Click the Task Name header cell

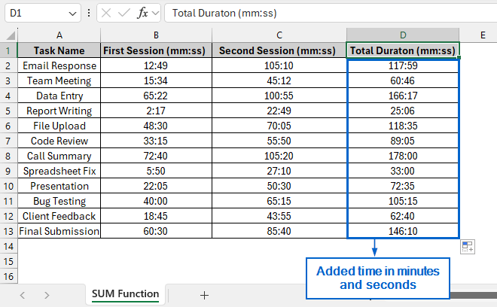click(59, 50)
